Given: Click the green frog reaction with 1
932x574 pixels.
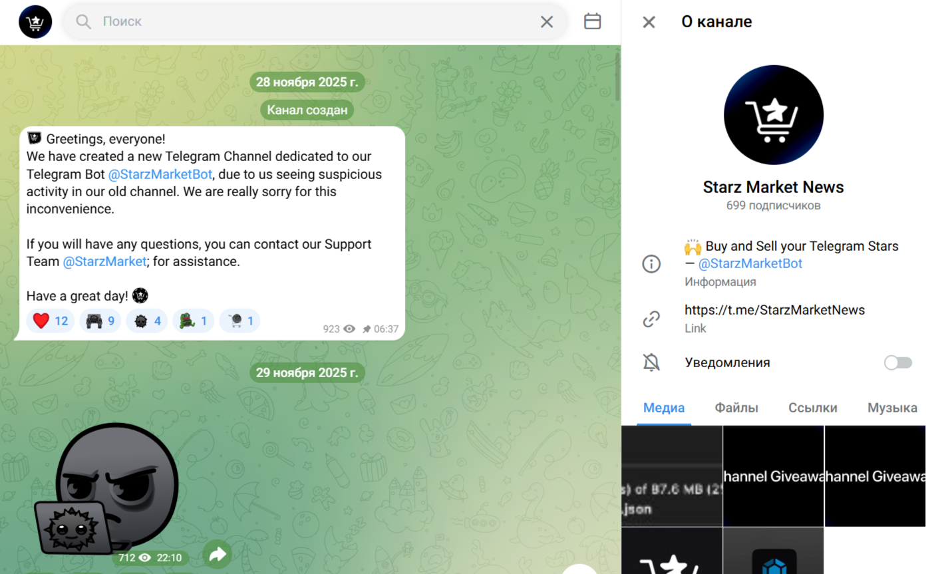Looking at the screenshot, I should pyautogui.click(x=193, y=321).
